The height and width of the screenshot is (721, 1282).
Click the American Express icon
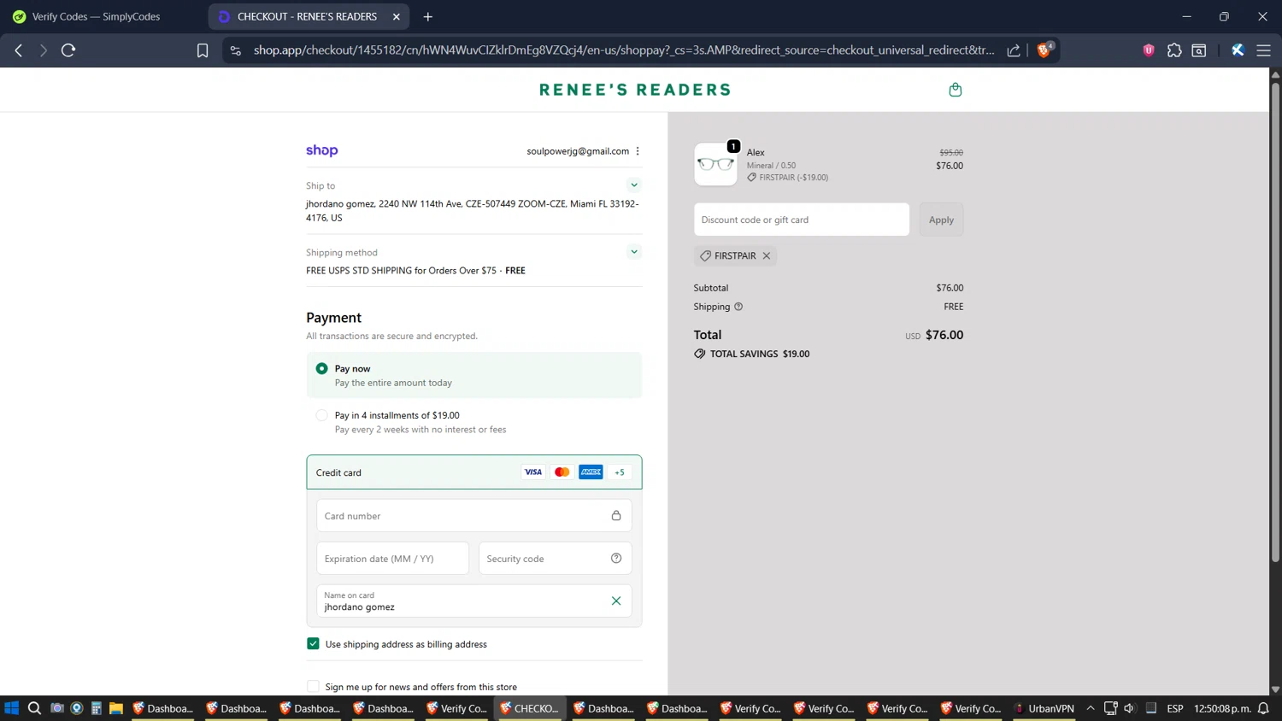coord(591,472)
